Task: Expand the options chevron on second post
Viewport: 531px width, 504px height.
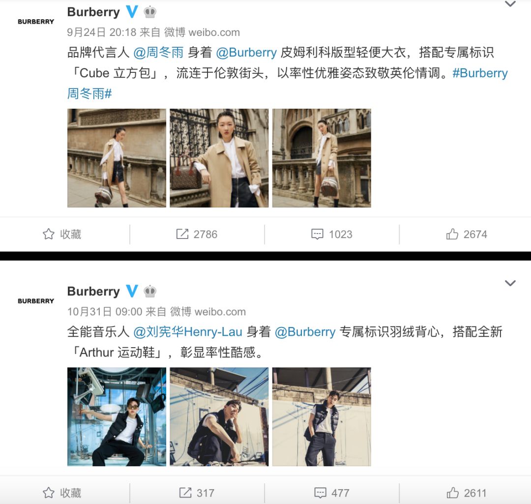Action: 510,283
